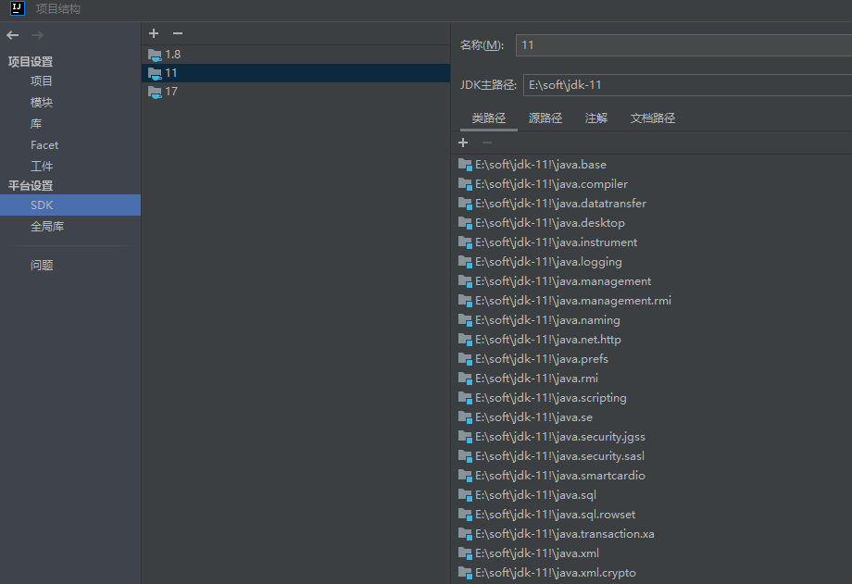Viewport: 852px width, 584px height.
Task: Select the 类路径 tab
Action: tap(488, 118)
